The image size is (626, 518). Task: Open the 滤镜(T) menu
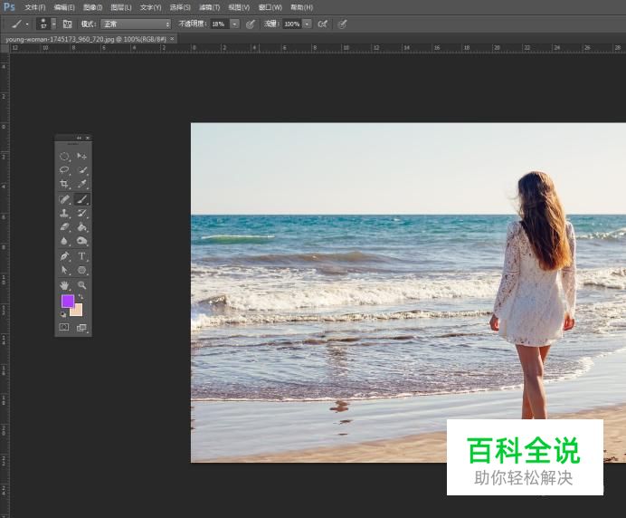[210, 7]
